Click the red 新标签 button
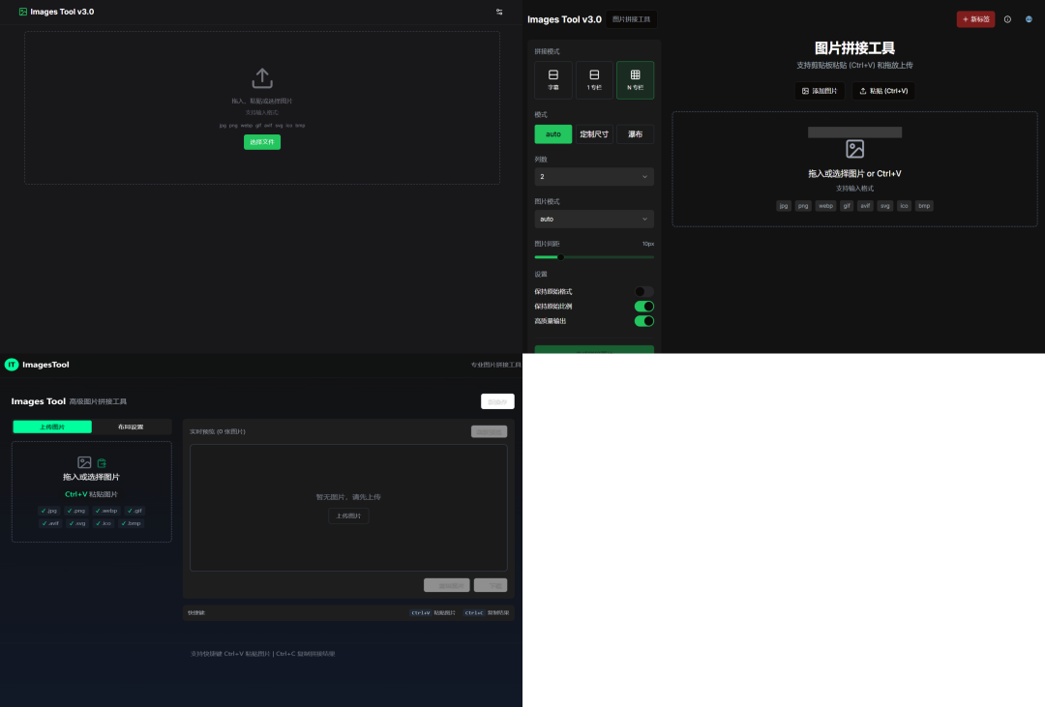 (x=975, y=19)
